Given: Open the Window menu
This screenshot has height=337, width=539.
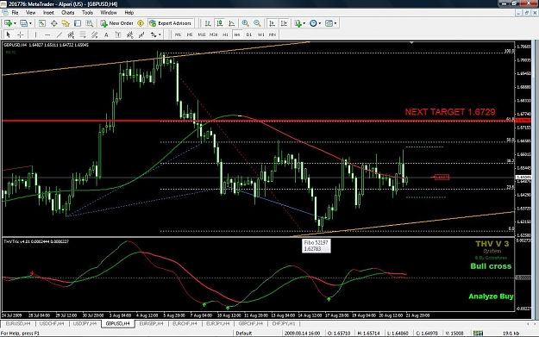Looking at the screenshot, I should coord(109,13).
